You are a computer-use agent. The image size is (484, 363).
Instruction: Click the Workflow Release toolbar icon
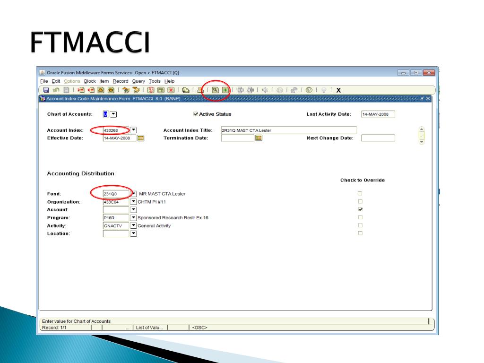[x=251, y=90]
